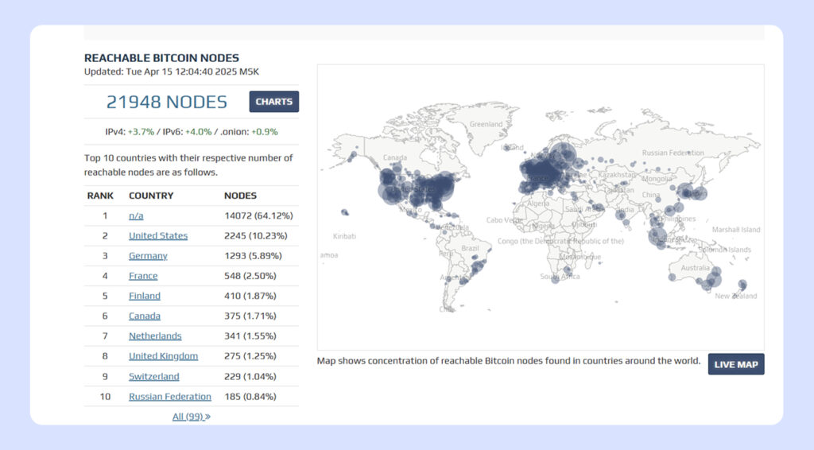This screenshot has height=450, width=814.
Task: Expand the All (99) countries list
Action: [x=191, y=417]
